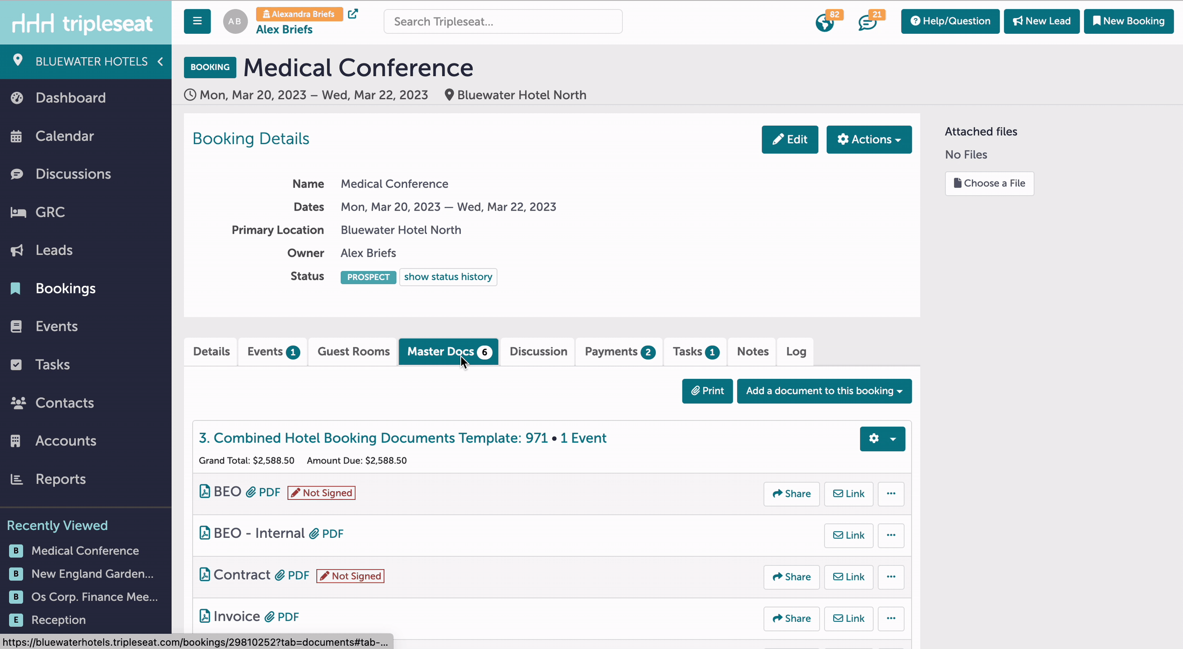Viewport: 1183px width, 649px height.
Task: Open external link icon beside Alexandra Briefs
Action: (x=353, y=14)
